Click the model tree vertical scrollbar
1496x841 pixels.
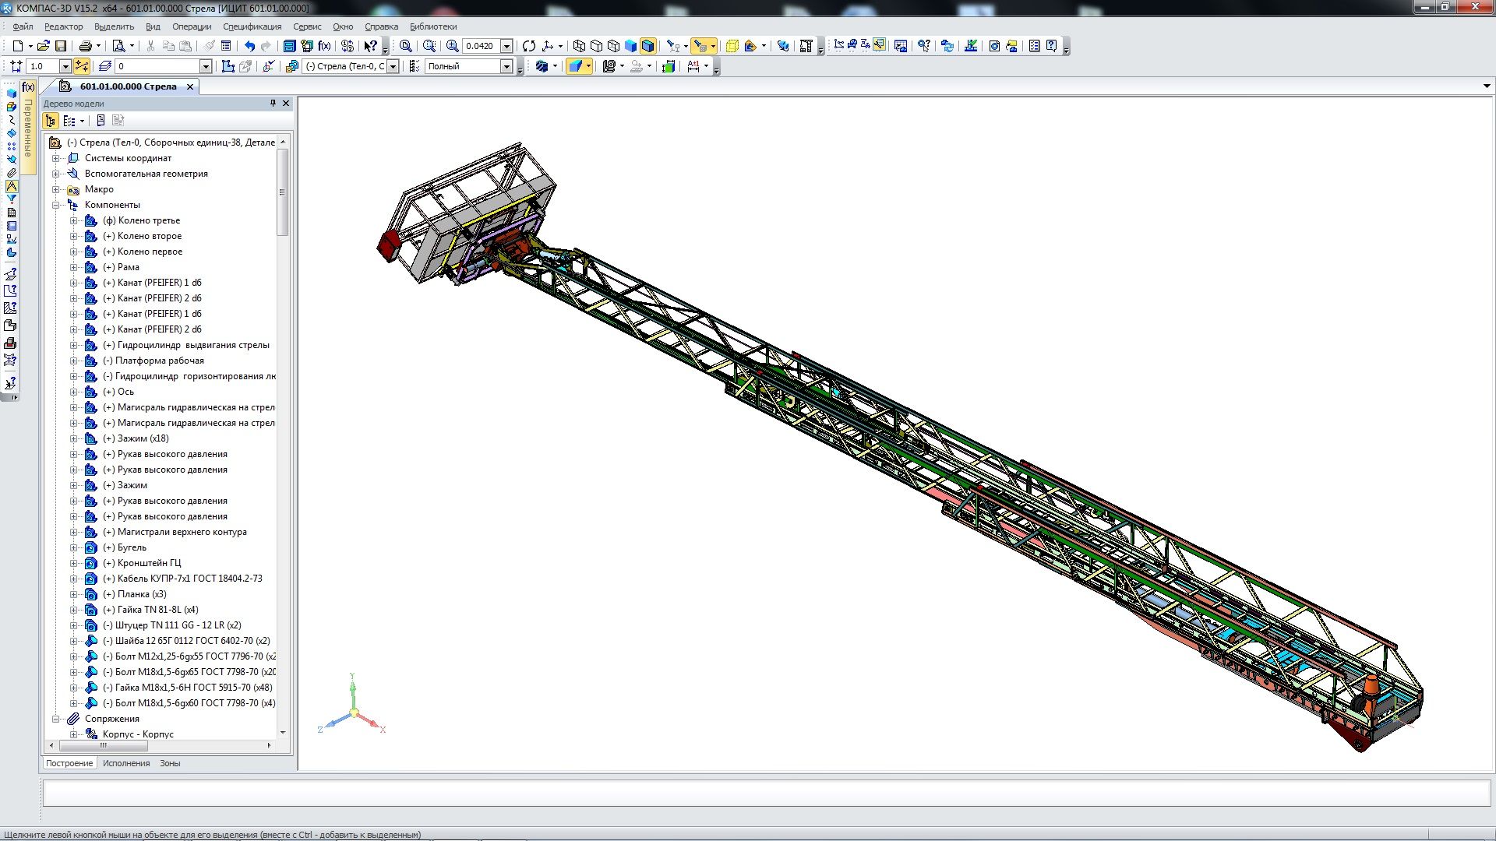[282, 192]
